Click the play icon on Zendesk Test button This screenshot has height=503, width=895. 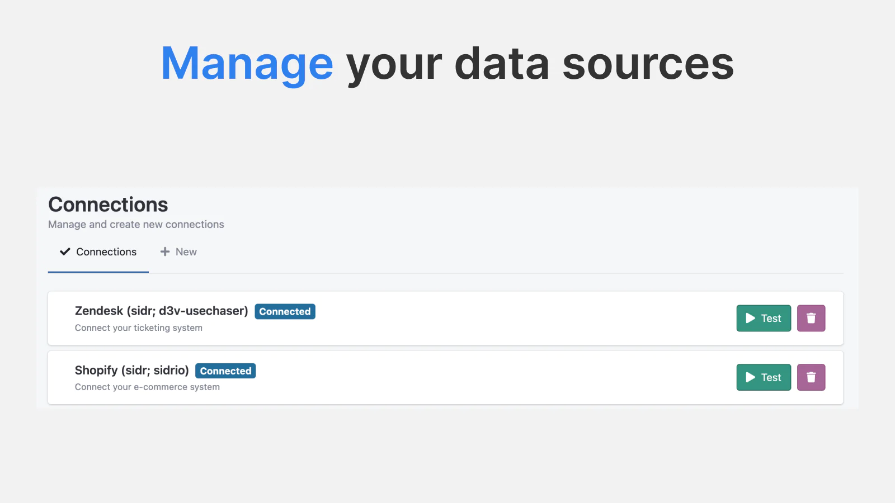coord(751,318)
